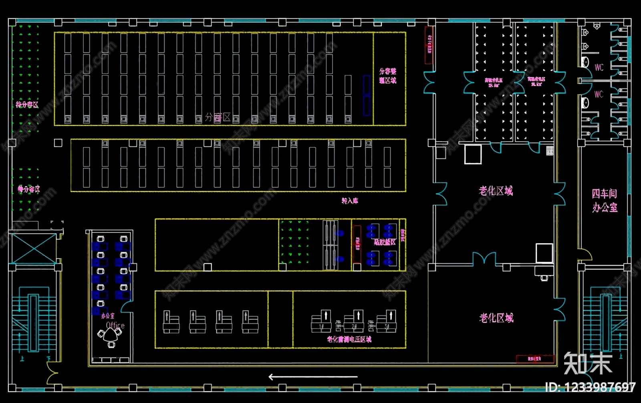
Task: Select the lower '待分容区' label on the left
Action: point(29,189)
